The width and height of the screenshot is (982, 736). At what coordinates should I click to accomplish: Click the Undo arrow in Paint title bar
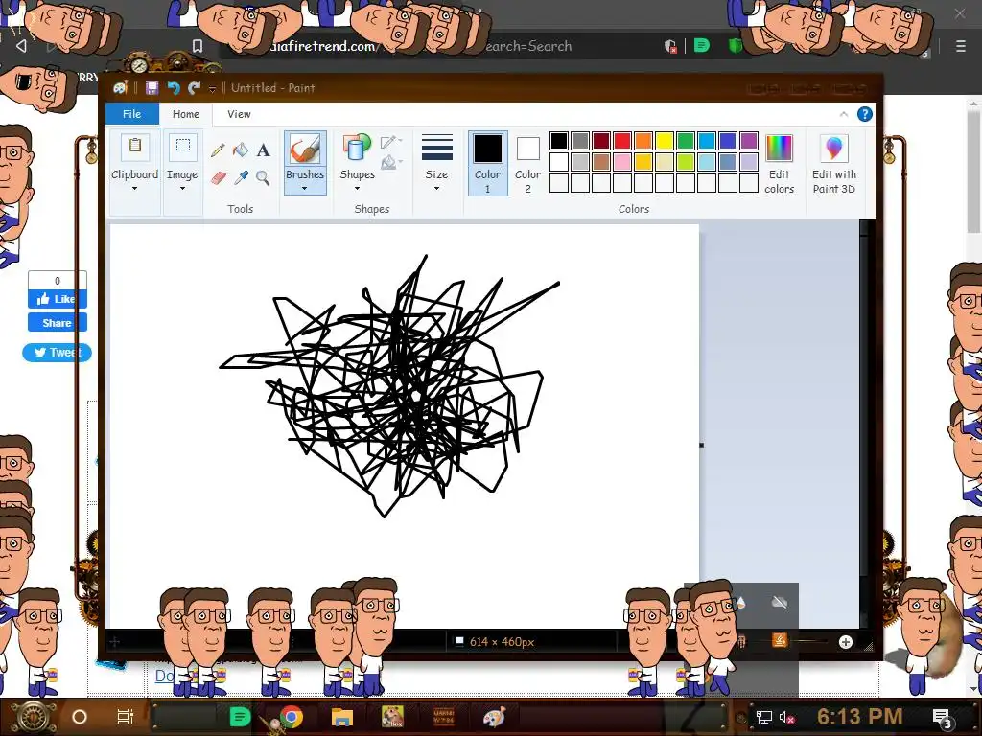[174, 88]
